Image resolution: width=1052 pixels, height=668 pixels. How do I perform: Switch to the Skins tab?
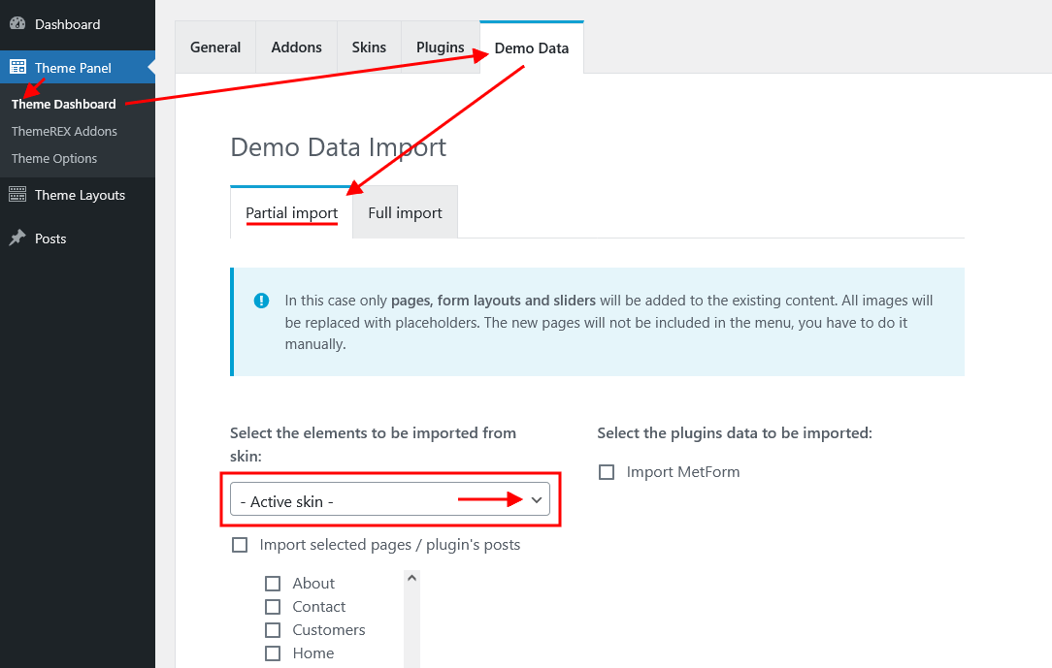point(369,48)
